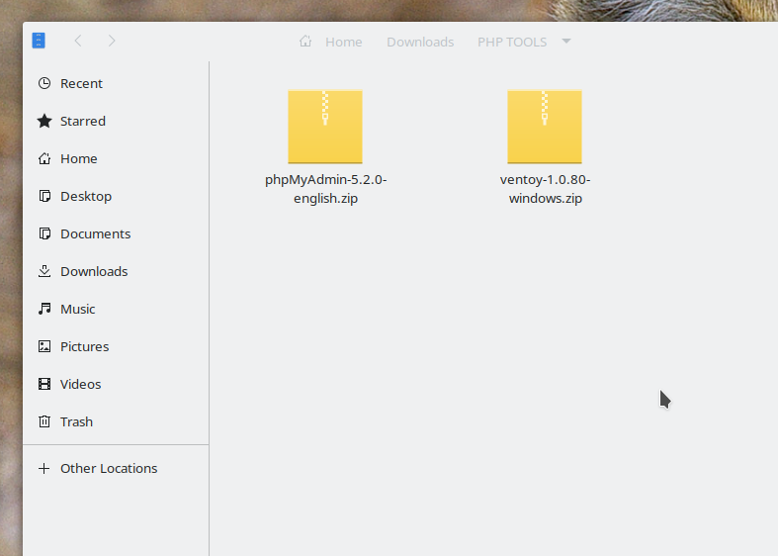Go to Downloads in the sidebar
The height and width of the screenshot is (556, 778).
(x=93, y=272)
